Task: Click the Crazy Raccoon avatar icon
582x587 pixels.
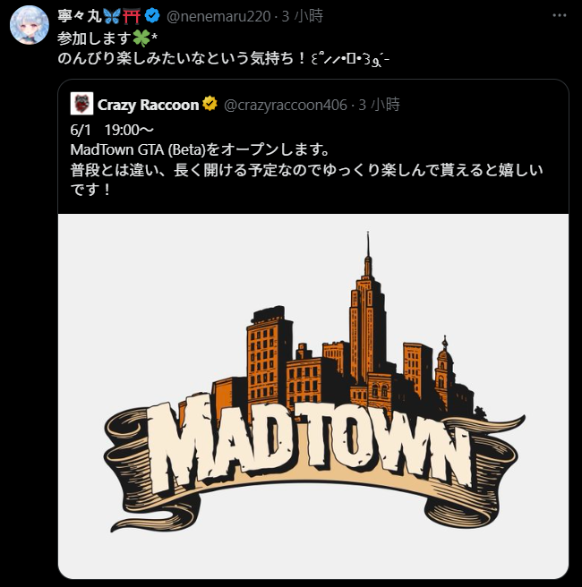Action: pyautogui.click(x=81, y=104)
